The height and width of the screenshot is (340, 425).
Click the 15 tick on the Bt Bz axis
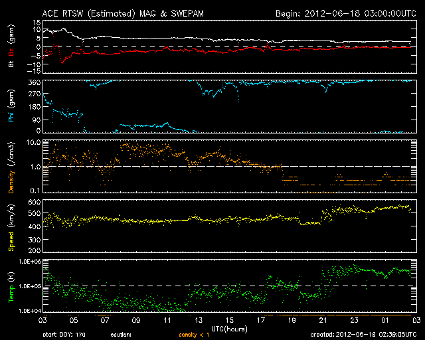37,22
